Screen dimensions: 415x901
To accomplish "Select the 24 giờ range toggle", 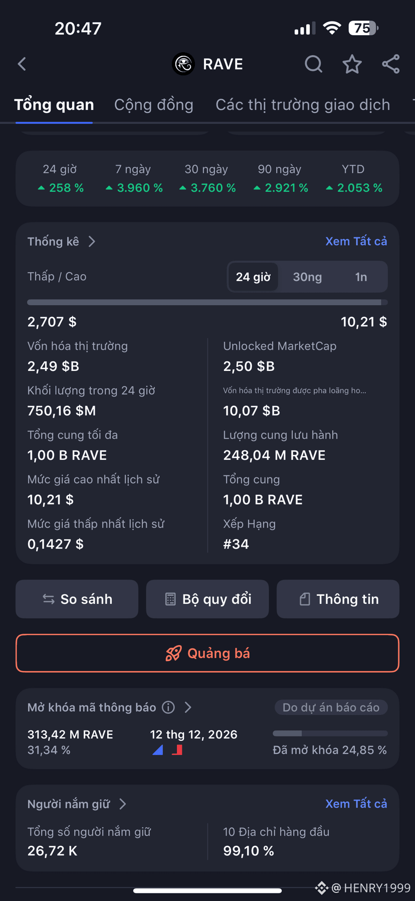I will pos(253,277).
